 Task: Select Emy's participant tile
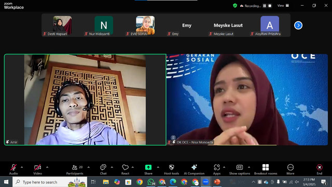pyautogui.click(x=187, y=25)
